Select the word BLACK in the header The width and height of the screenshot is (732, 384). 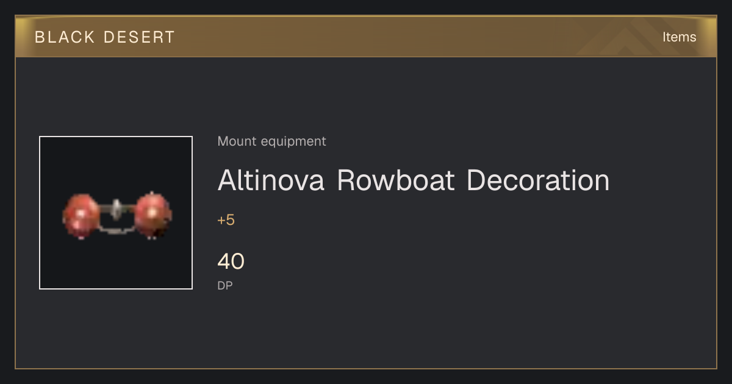[65, 37]
